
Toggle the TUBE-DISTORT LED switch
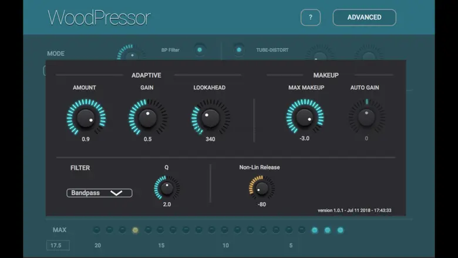click(x=239, y=50)
